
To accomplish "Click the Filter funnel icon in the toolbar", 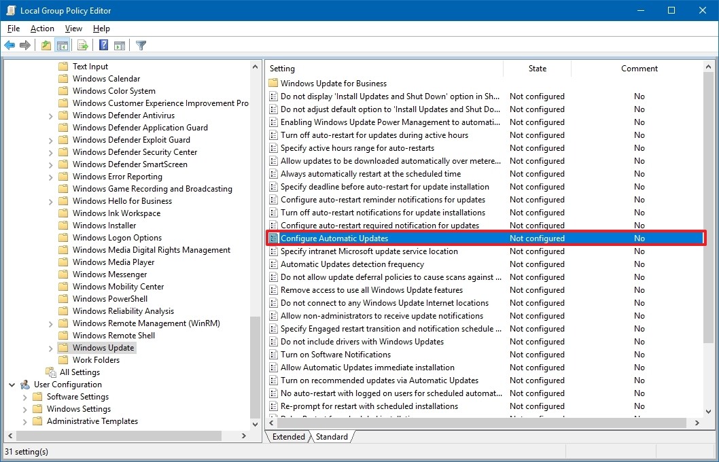I will [x=141, y=45].
